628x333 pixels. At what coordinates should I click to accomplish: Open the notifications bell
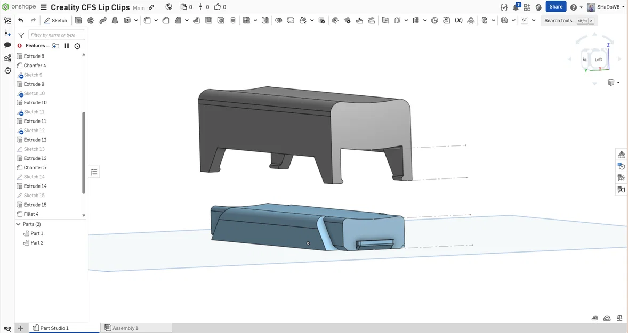coord(516,7)
